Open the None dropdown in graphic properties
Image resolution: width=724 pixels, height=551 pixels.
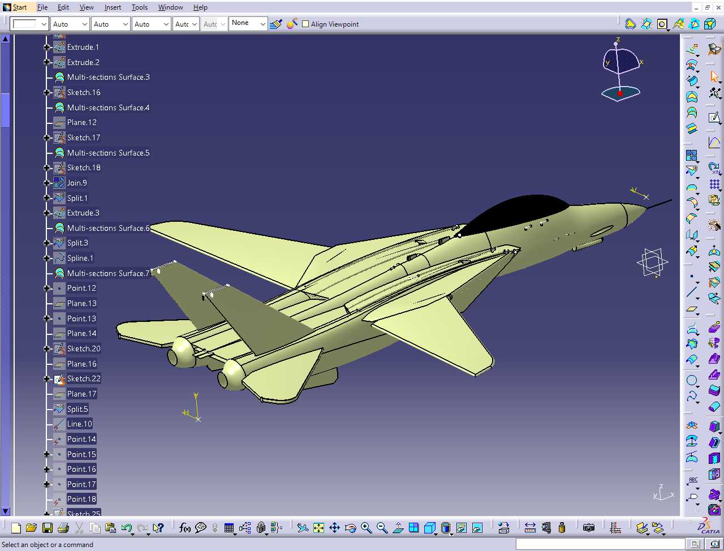tap(248, 23)
